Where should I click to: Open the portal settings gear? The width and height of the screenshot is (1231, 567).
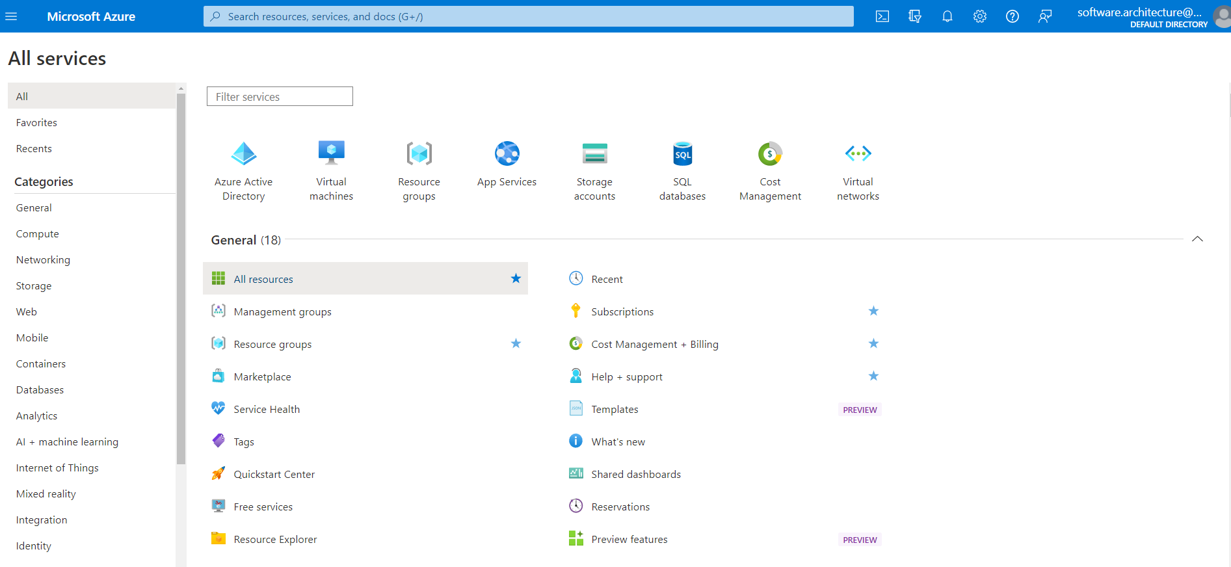(x=979, y=16)
